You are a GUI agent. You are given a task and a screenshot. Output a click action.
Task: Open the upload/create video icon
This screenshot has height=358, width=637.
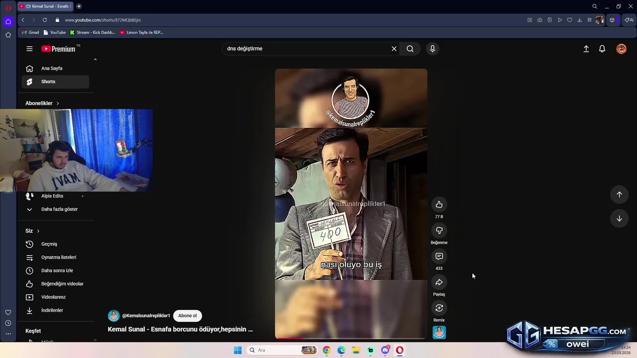(x=586, y=49)
